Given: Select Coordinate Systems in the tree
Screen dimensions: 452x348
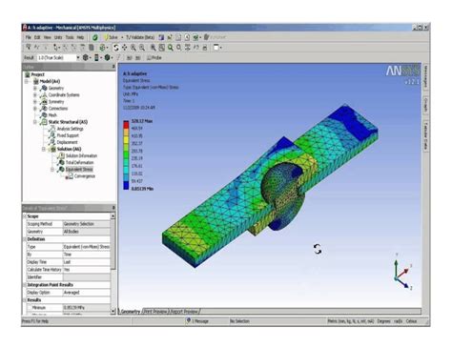Looking at the screenshot, I should [64, 94].
